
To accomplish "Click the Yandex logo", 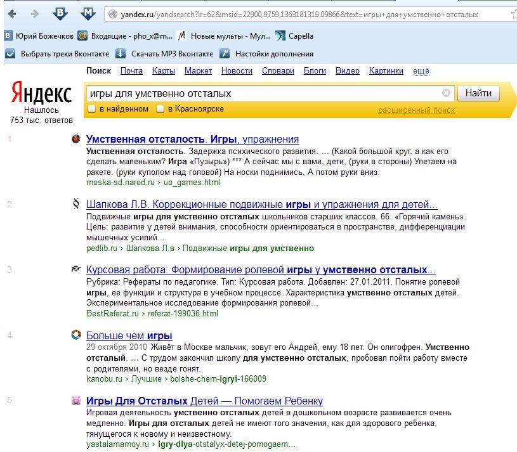I will pos(42,94).
